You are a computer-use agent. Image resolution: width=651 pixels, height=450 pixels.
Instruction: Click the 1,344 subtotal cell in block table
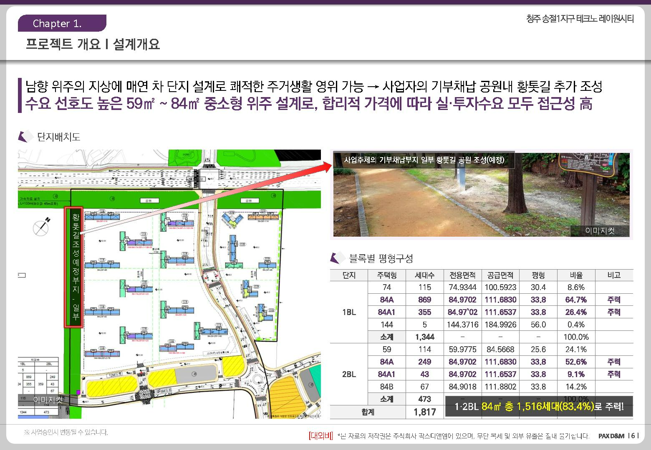tap(424, 337)
